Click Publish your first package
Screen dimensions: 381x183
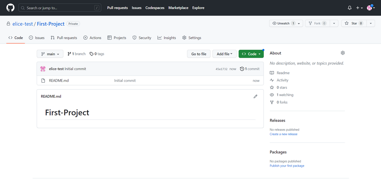(287, 166)
